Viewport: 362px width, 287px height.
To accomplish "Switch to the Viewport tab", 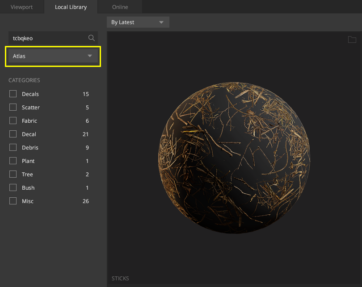I will (22, 7).
